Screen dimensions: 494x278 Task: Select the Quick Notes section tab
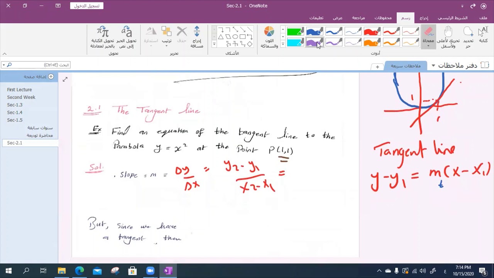[x=406, y=66]
